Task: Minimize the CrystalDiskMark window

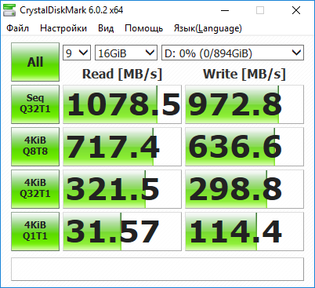Action: tap(225, 10)
